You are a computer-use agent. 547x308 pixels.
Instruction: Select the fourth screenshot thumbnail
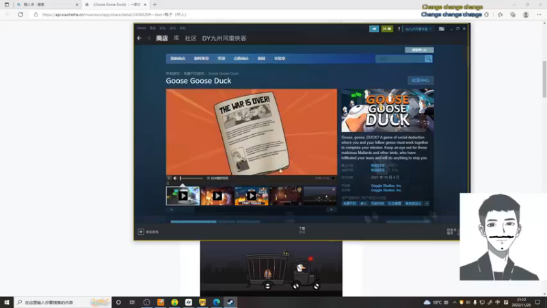(x=286, y=196)
